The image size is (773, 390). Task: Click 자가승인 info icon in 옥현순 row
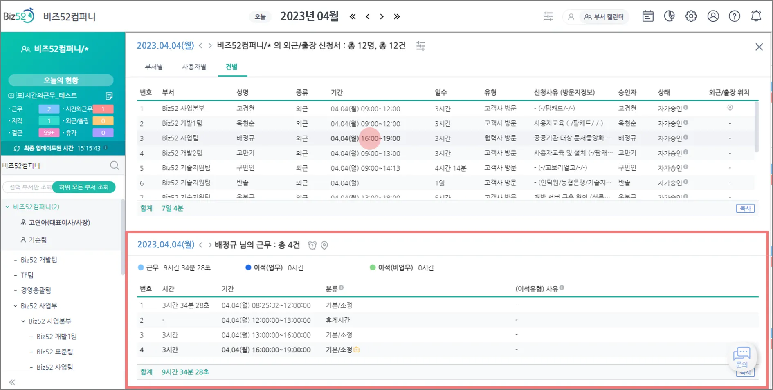pos(686,123)
